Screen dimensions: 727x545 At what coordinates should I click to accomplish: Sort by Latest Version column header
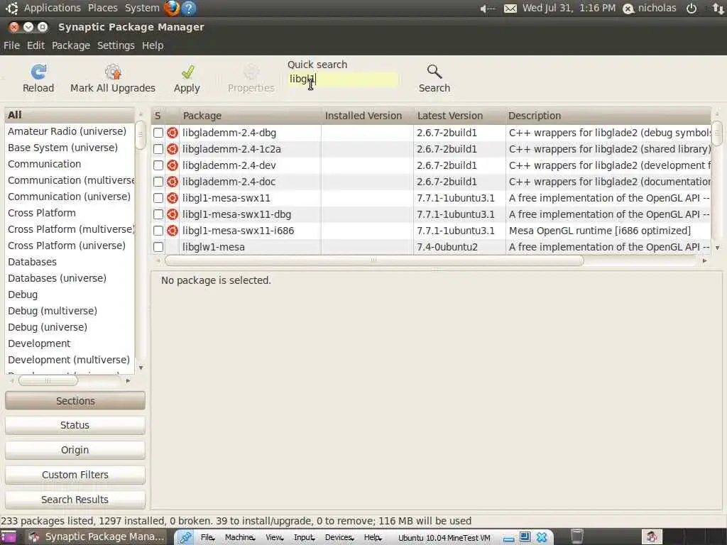459,116
